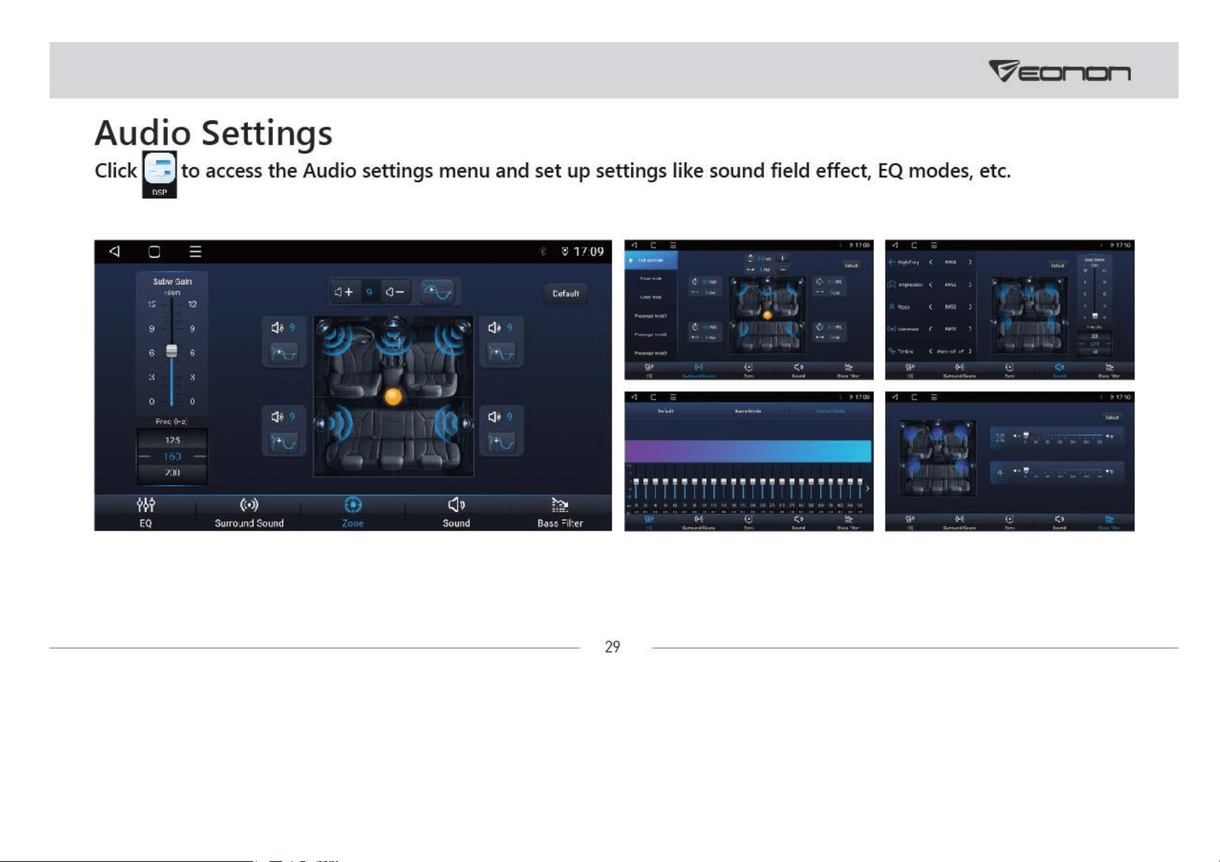Image resolution: width=1220 pixels, height=862 pixels.
Task: Click the first EQ band slider handle
Action: coord(636,481)
